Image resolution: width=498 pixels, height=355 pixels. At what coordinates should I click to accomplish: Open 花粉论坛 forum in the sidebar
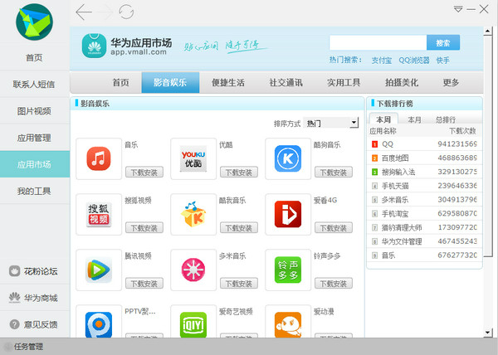[34, 271]
